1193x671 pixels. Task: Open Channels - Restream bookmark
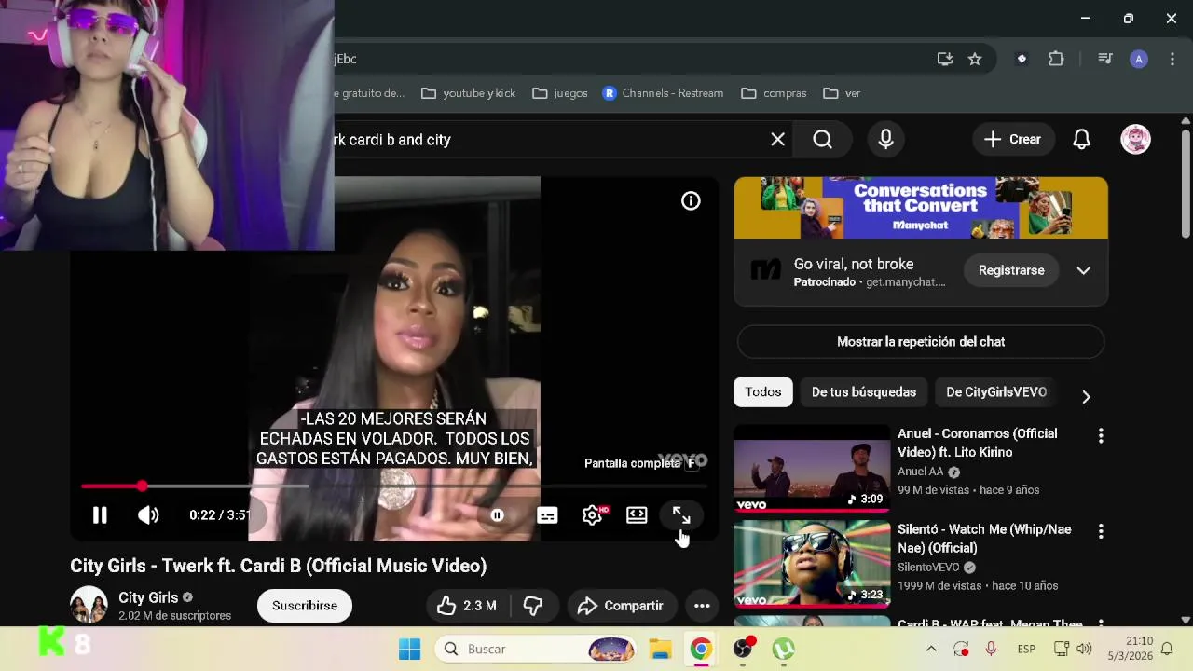(663, 93)
